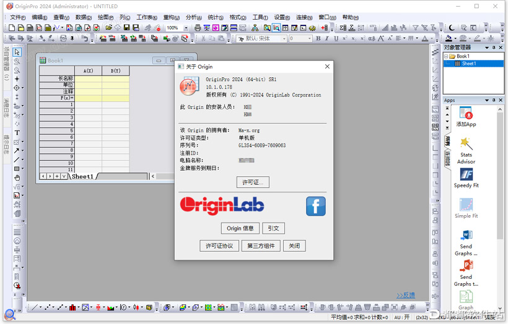Toggle superscript formatting

[344, 38]
